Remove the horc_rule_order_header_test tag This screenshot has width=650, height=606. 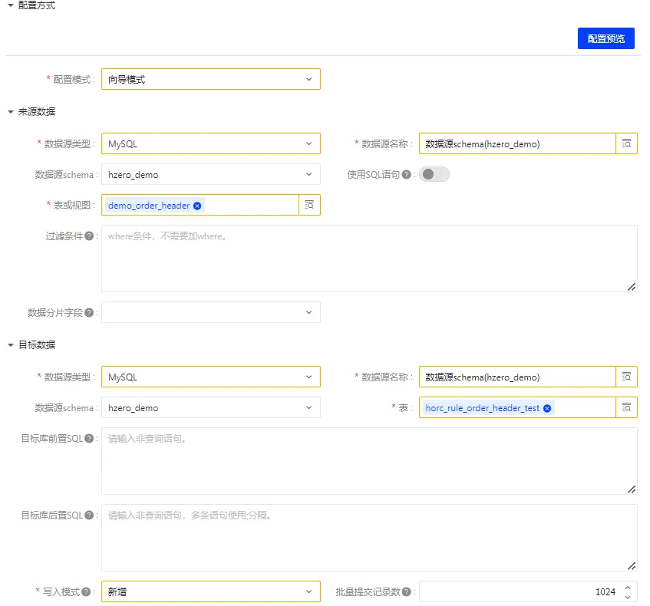click(547, 408)
